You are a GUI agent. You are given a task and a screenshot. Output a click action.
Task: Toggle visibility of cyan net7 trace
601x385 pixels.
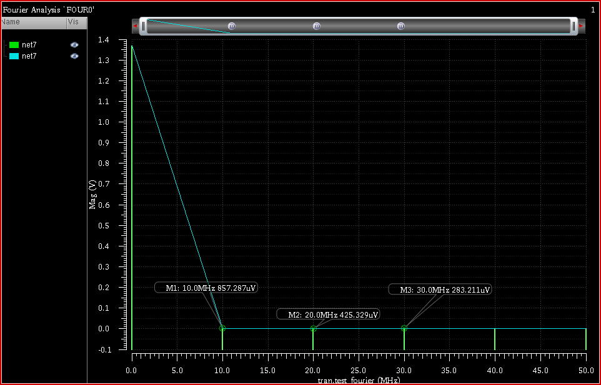pos(74,56)
